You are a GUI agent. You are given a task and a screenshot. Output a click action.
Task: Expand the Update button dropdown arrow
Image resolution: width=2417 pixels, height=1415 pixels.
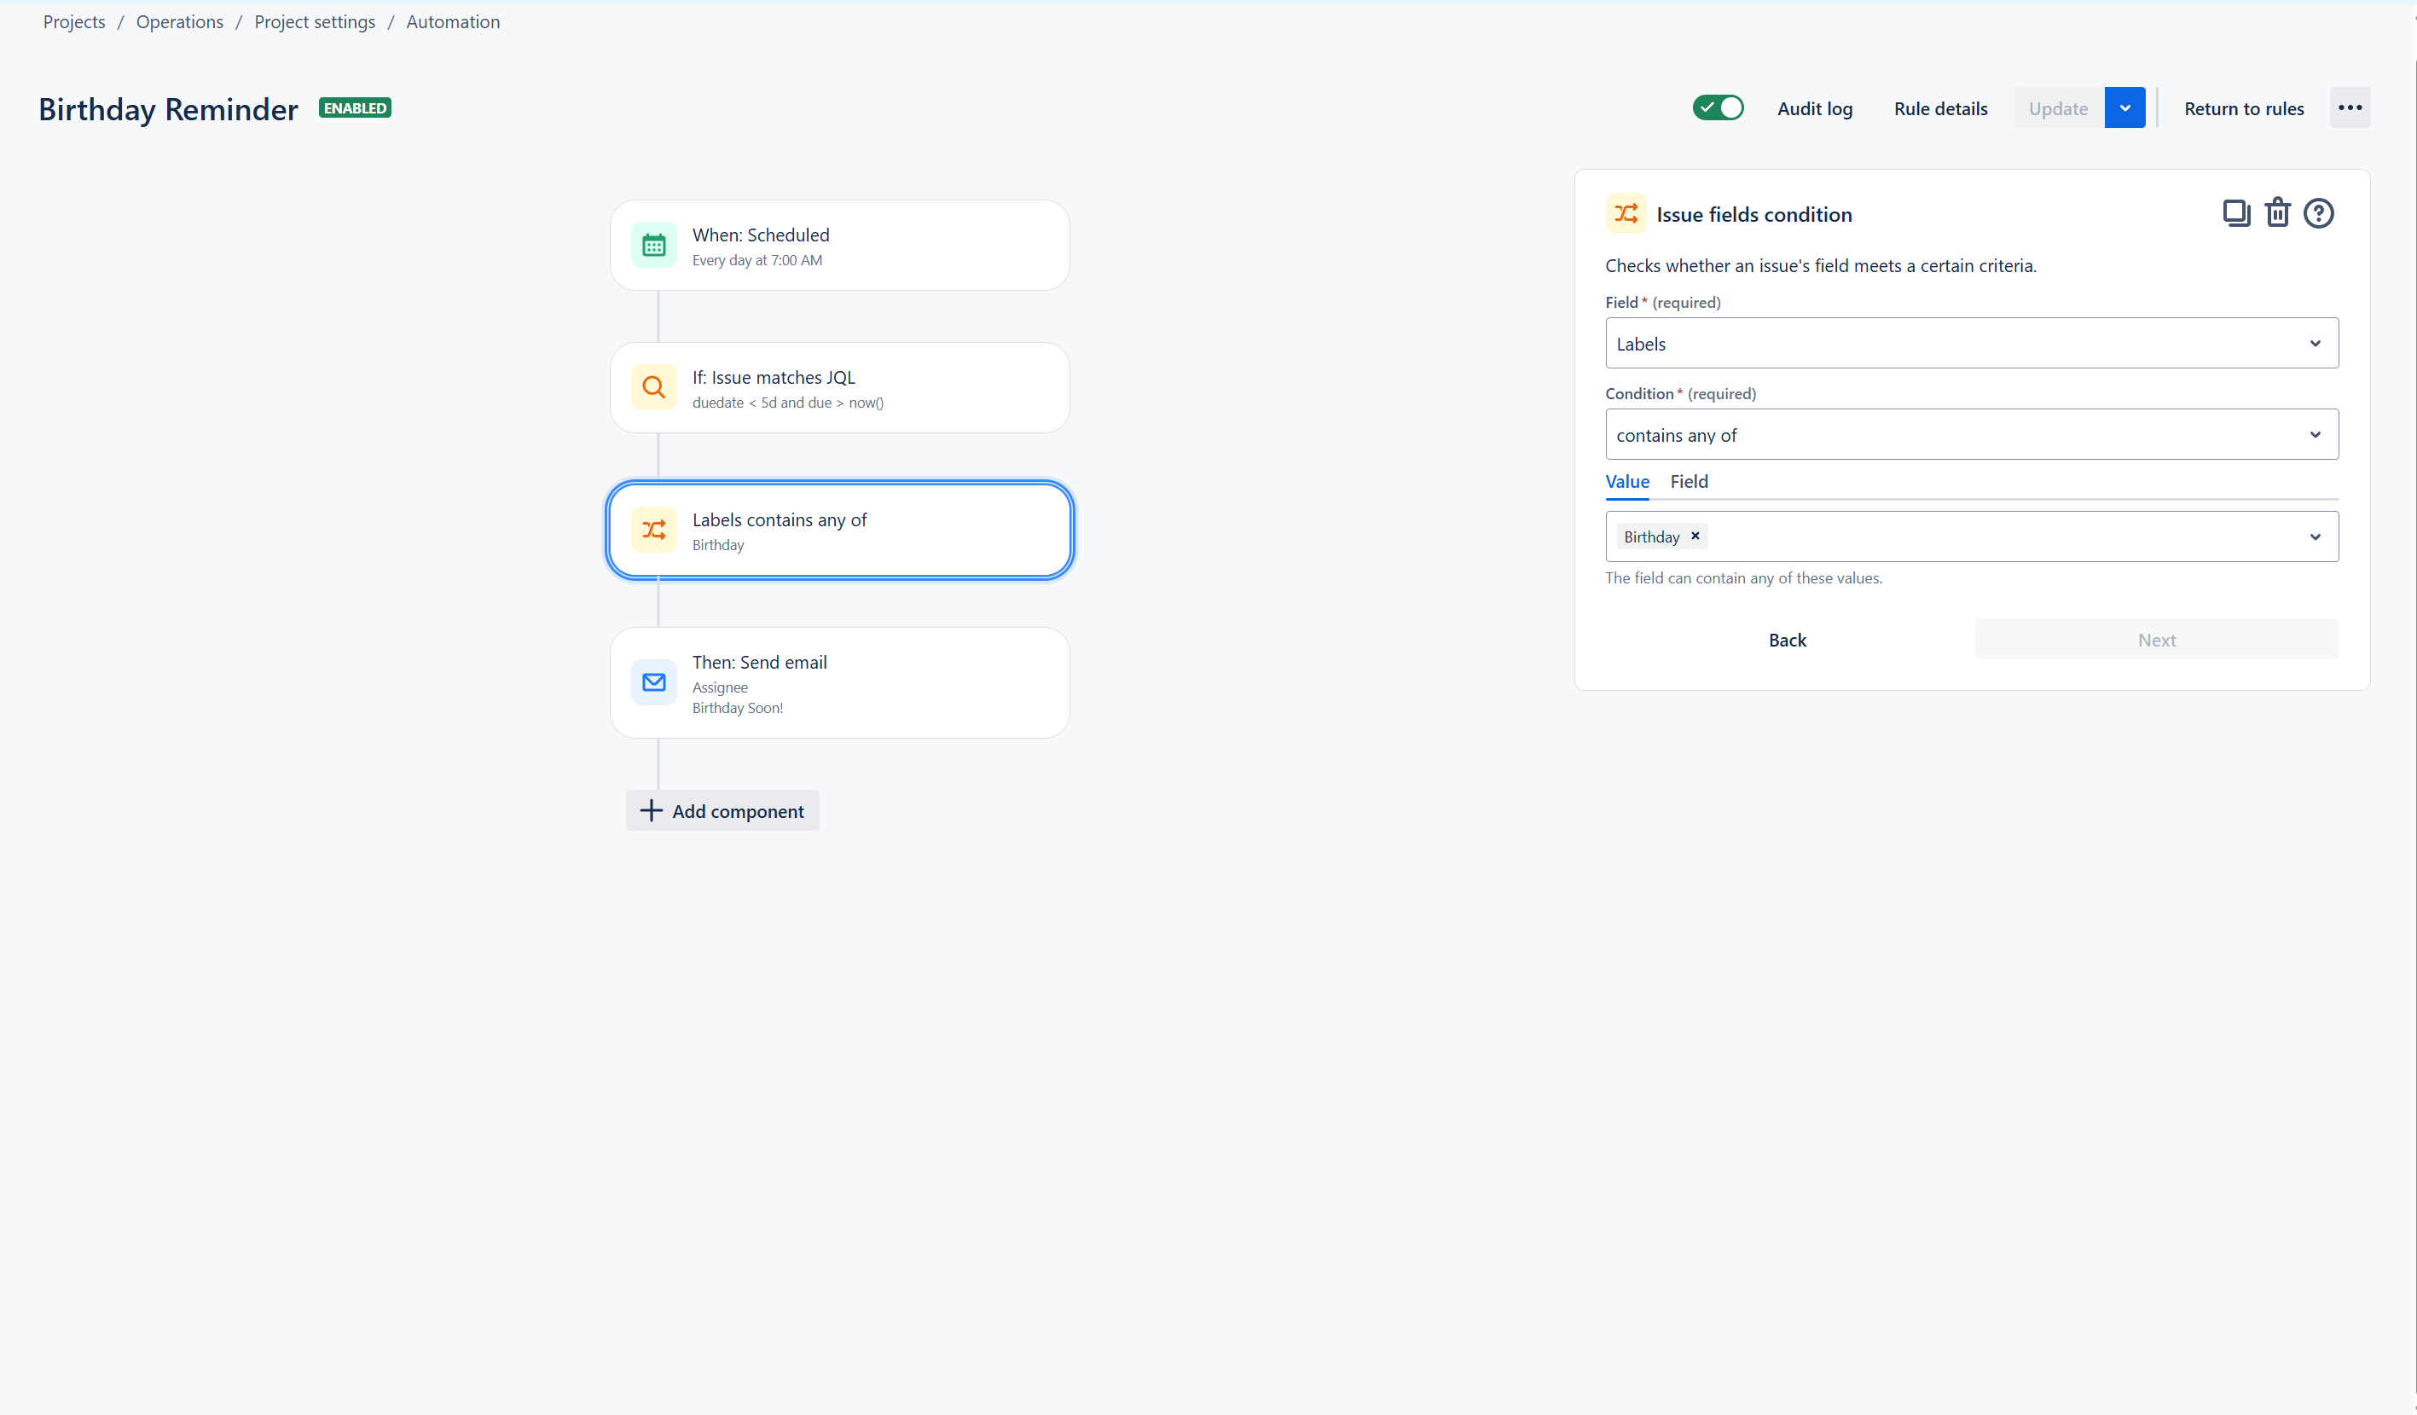2124,107
